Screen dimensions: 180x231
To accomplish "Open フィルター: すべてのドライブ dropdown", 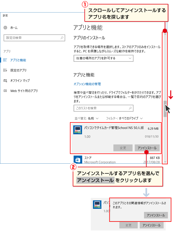I will pos(124,118).
